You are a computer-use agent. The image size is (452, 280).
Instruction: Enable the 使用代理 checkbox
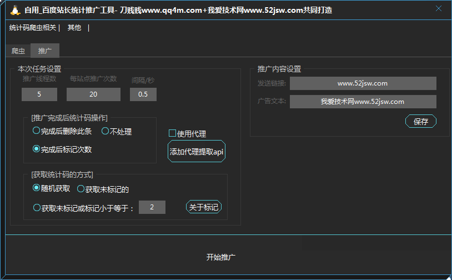coord(187,133)
